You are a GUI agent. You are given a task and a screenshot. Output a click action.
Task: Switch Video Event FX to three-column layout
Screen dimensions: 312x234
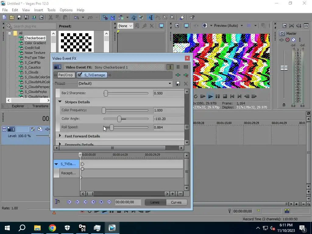(x=186, y=67)
